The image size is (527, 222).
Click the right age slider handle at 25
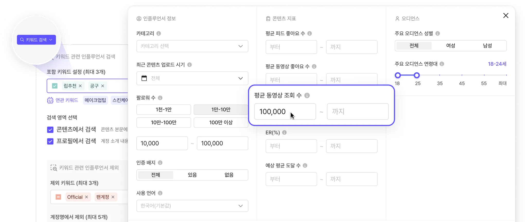pyautogui.click(x=417, y=75)
